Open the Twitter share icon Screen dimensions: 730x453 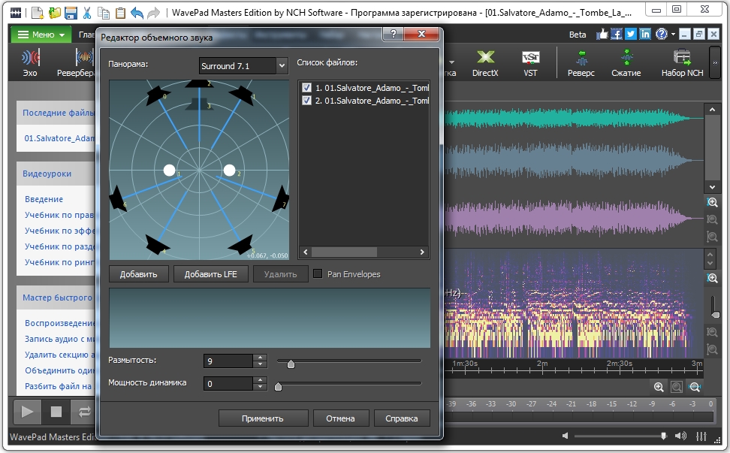(630, 34)
